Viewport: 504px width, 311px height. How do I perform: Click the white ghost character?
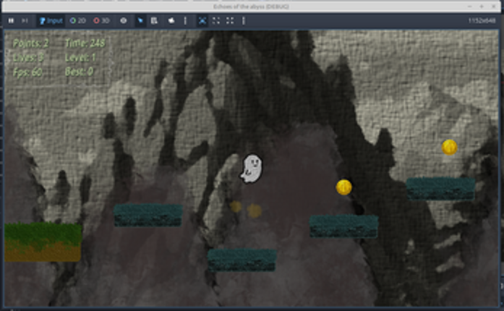pos(252,168)
